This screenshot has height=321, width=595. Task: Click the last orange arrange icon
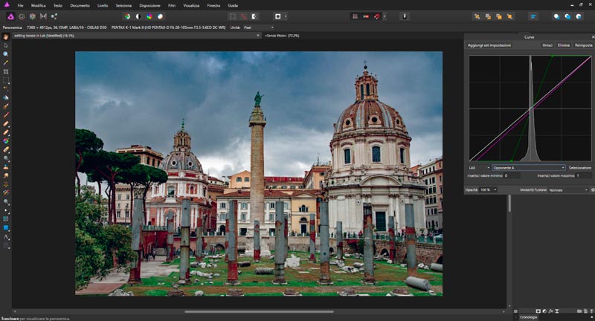[x=509, y=16]
